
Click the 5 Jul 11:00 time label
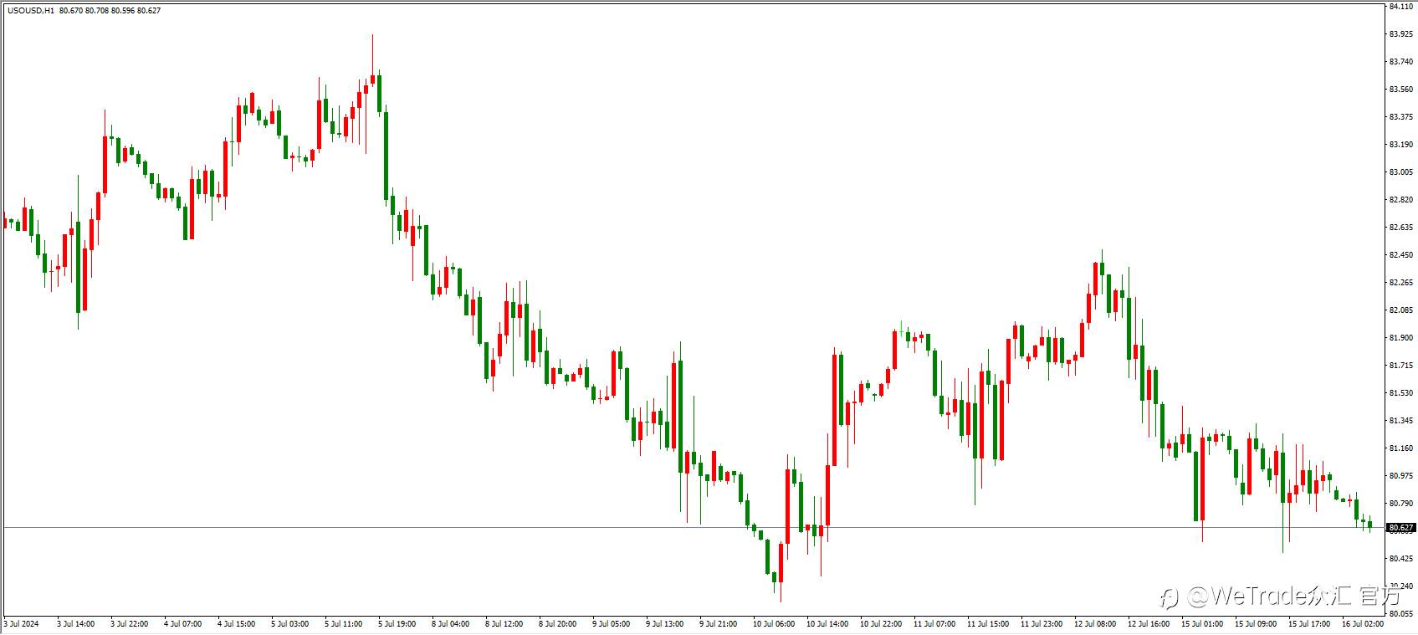click(x=343, y=624)
